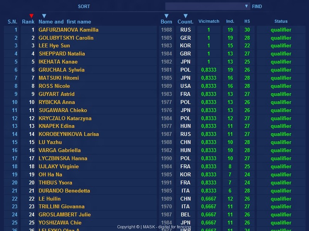Screen dimensions: 309x231
Task: Click the MASK copyright footer link
Action: (154, 227)
